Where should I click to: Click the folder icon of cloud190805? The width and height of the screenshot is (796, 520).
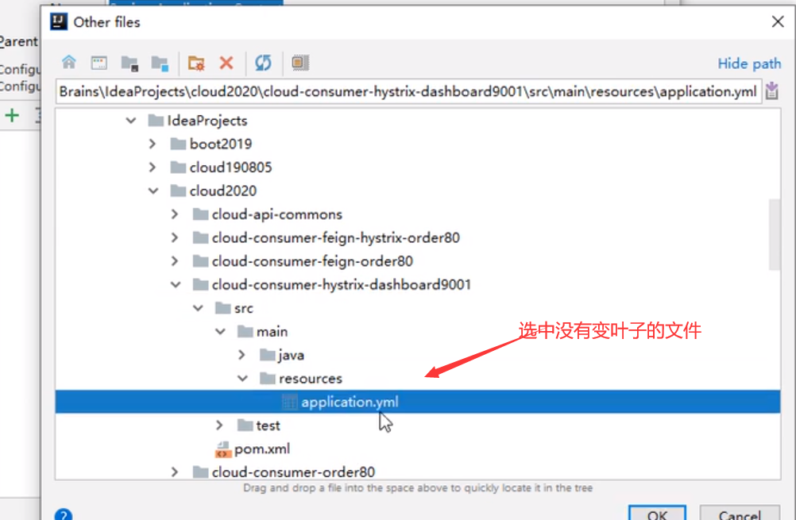pyautogui.click(x=178, y=168)
